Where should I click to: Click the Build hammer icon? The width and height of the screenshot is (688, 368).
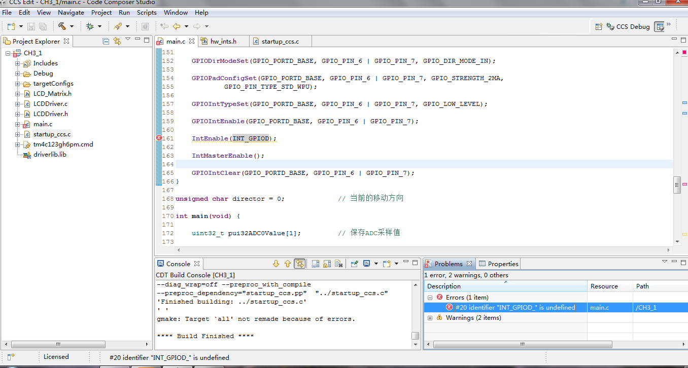tap(62, 26)
